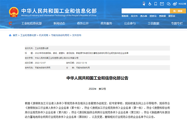Click the mail envelope icon
The height and width of the screenshot is (123, 187).
pyautogui.click(x=162, y=4)
